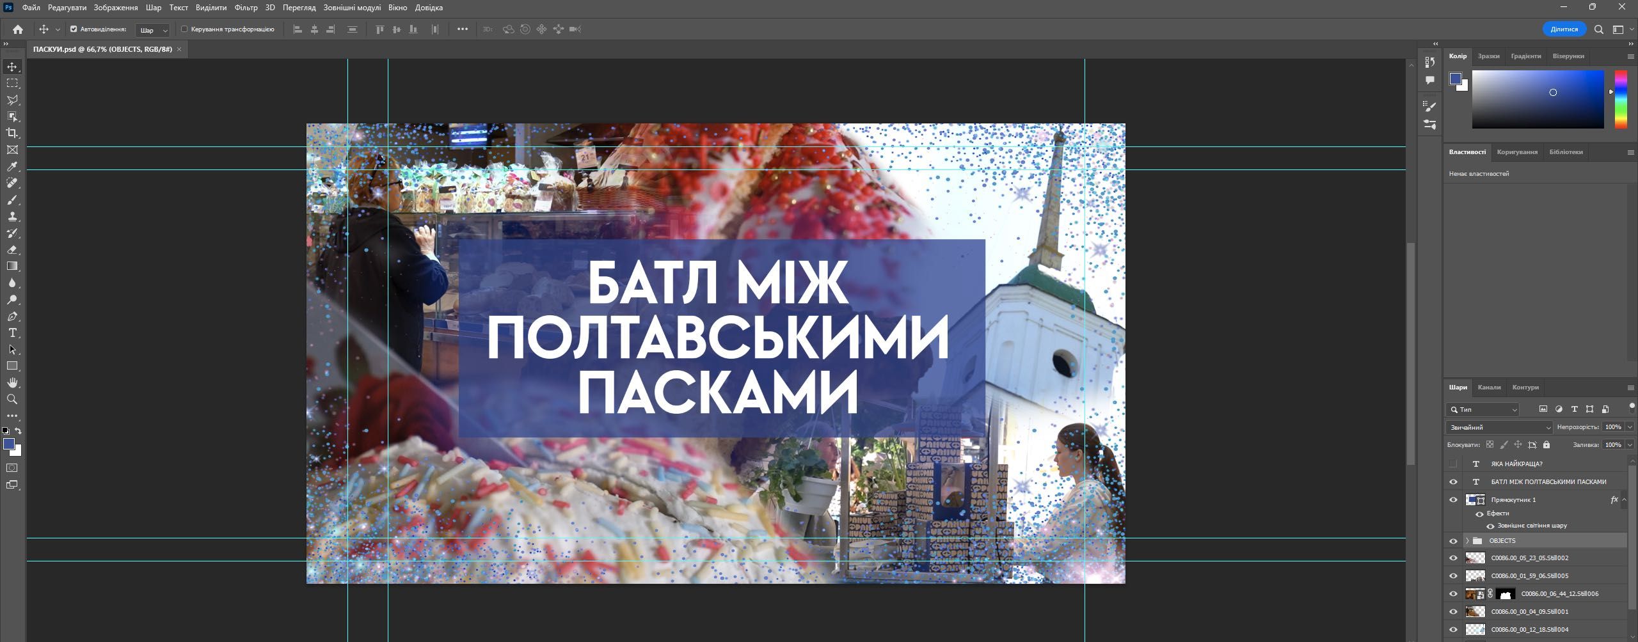Select the Move tool in toolbox
Viewport: 1638px width, 642px height.
(x=12, y=67)
